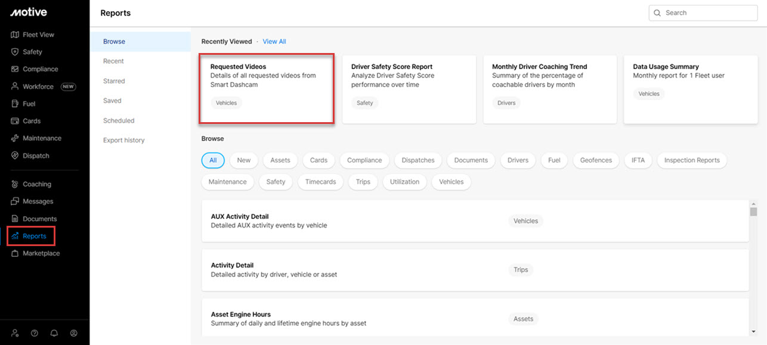Toggle the Vehicles filter chip
The width and height of the screenshot is (767, 345).
tap(451, 182)
